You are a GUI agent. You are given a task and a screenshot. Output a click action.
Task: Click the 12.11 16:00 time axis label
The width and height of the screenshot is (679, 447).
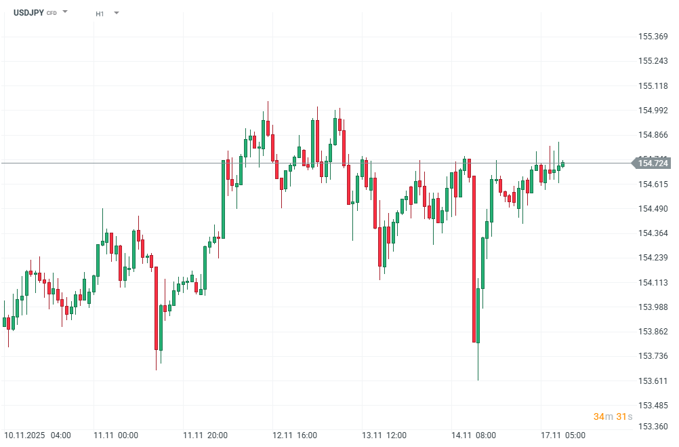point(295,435)
